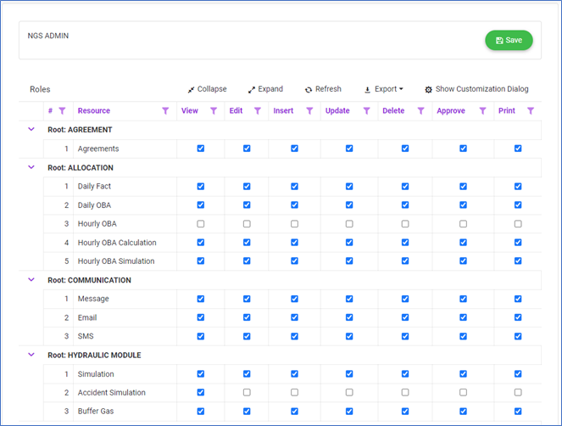
Task: Click filter icon in View column header
Action: tap(214, 111)
